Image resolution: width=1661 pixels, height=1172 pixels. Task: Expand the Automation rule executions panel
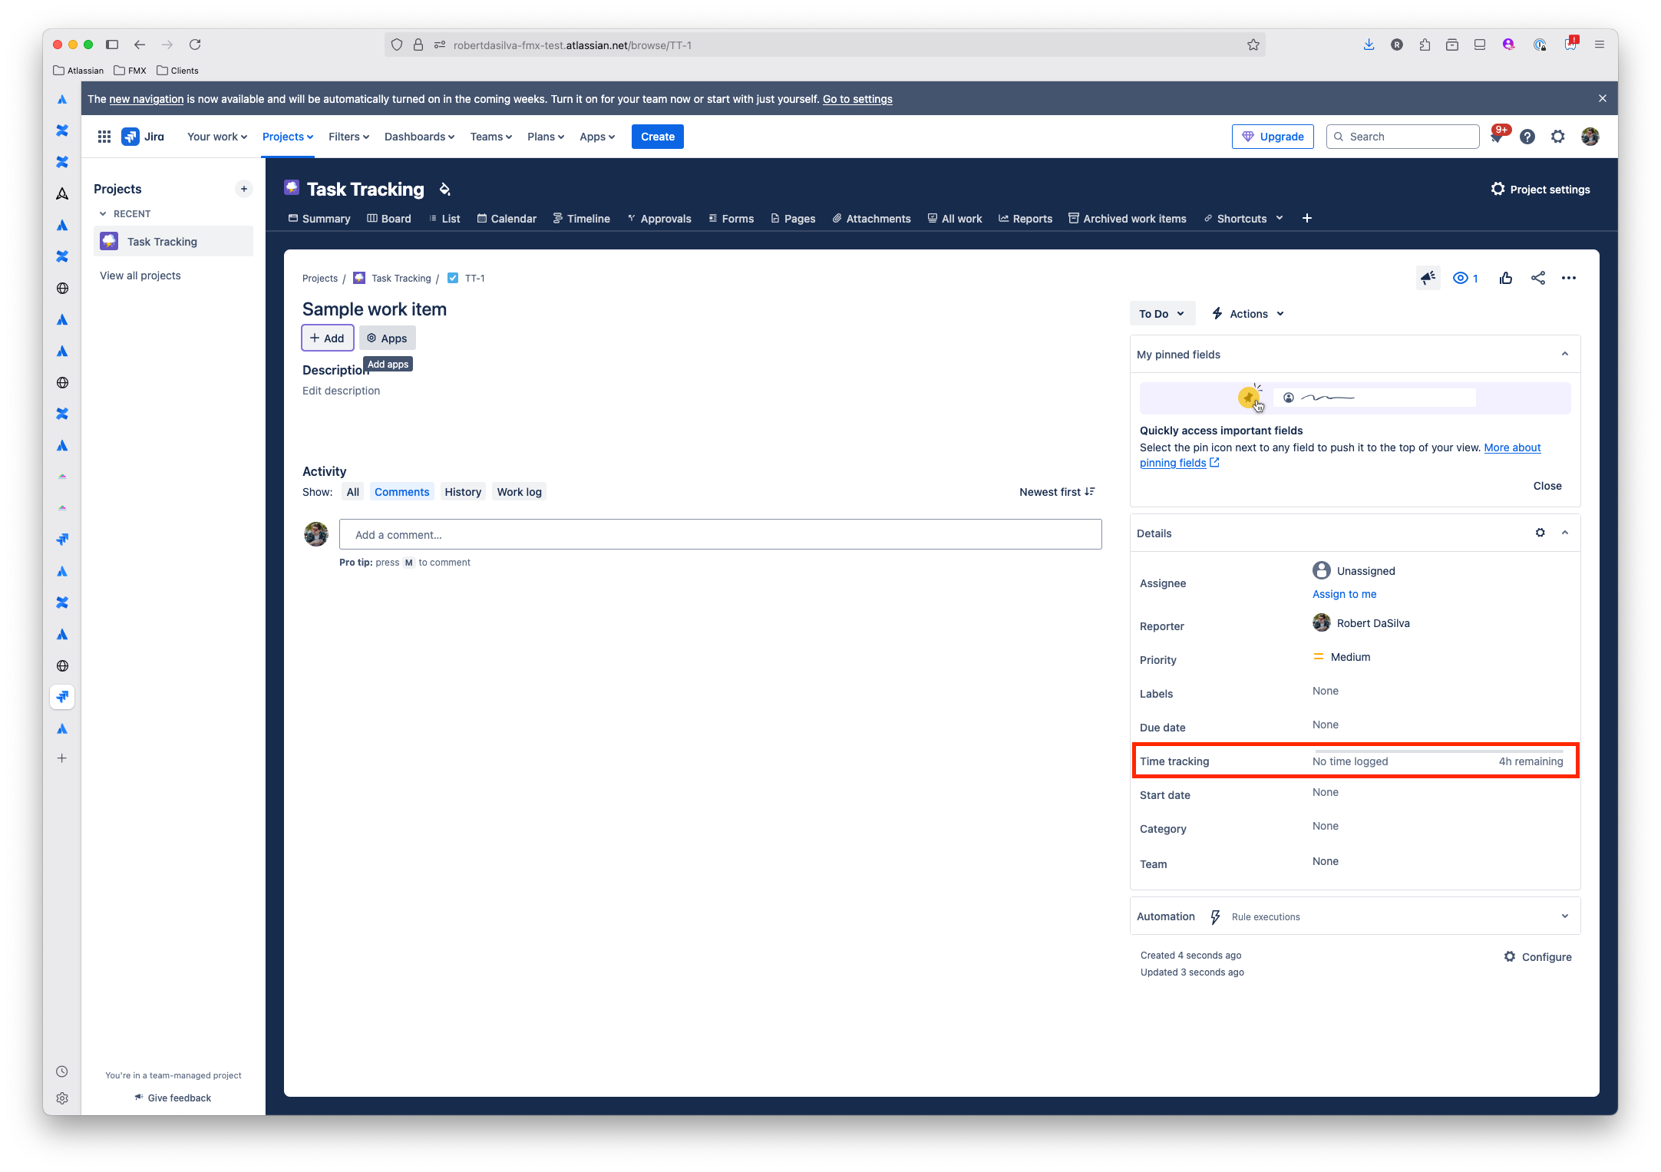point(1564,916)
